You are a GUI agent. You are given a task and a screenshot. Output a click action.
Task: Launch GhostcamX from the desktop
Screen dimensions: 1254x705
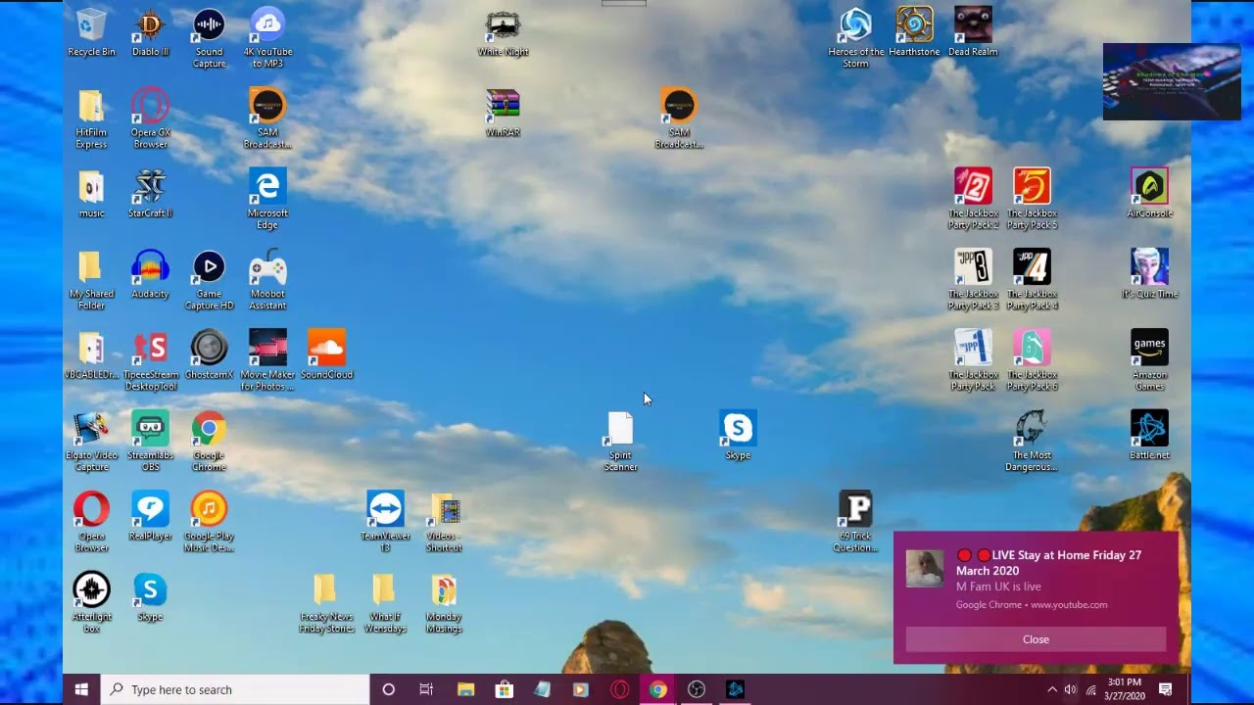pyautogui.click(x=209, y=356)
